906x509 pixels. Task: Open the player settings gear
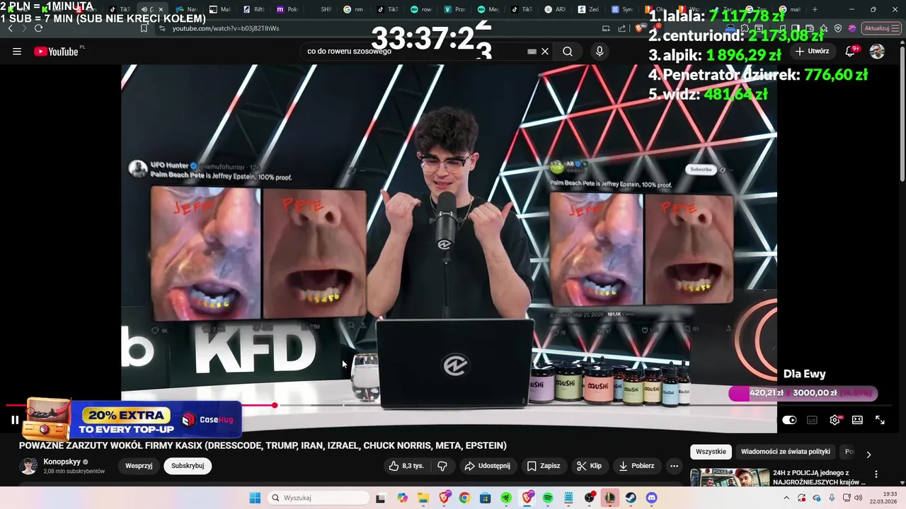click(x=835, y=420)
